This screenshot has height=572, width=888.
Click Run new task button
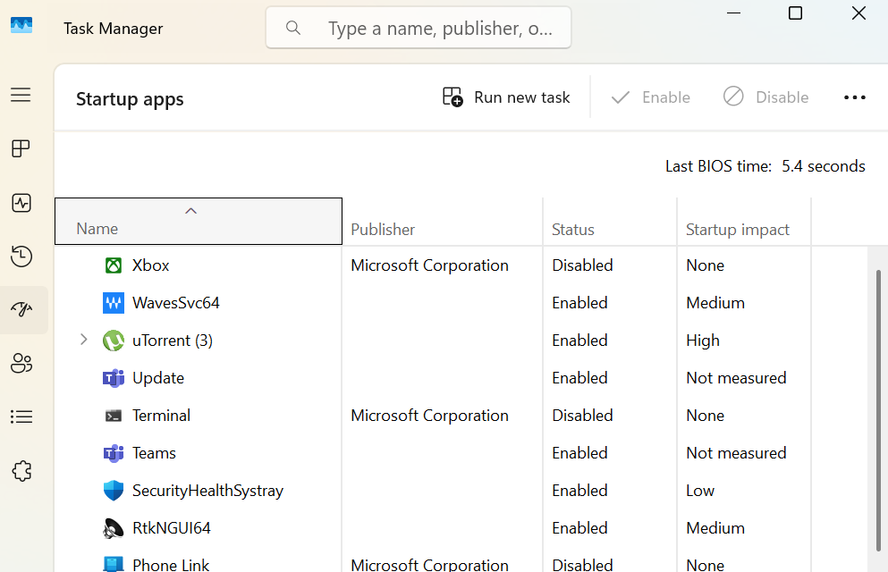(506, 97)
